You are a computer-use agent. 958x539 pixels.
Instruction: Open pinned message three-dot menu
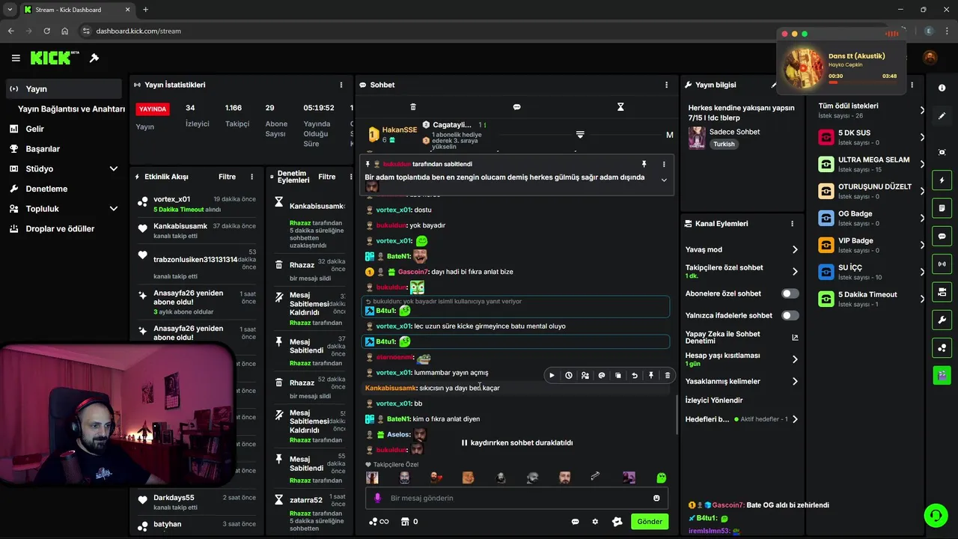coord(663,164)
